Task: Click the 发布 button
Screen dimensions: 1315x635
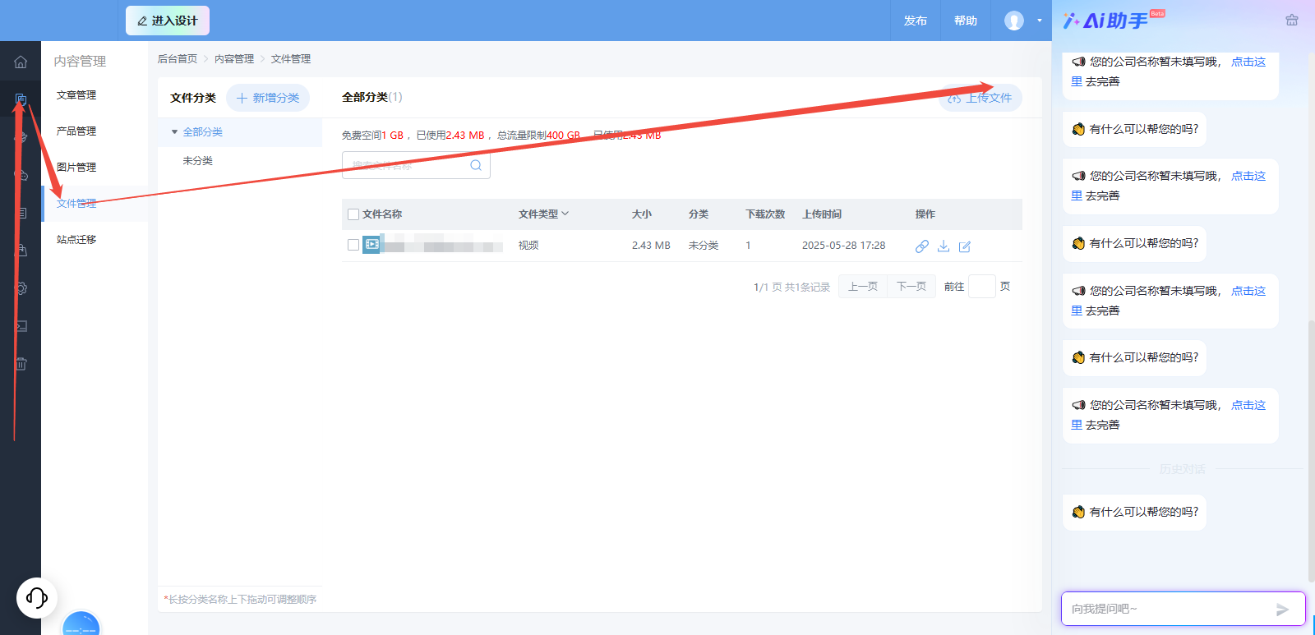Action: 916,21
